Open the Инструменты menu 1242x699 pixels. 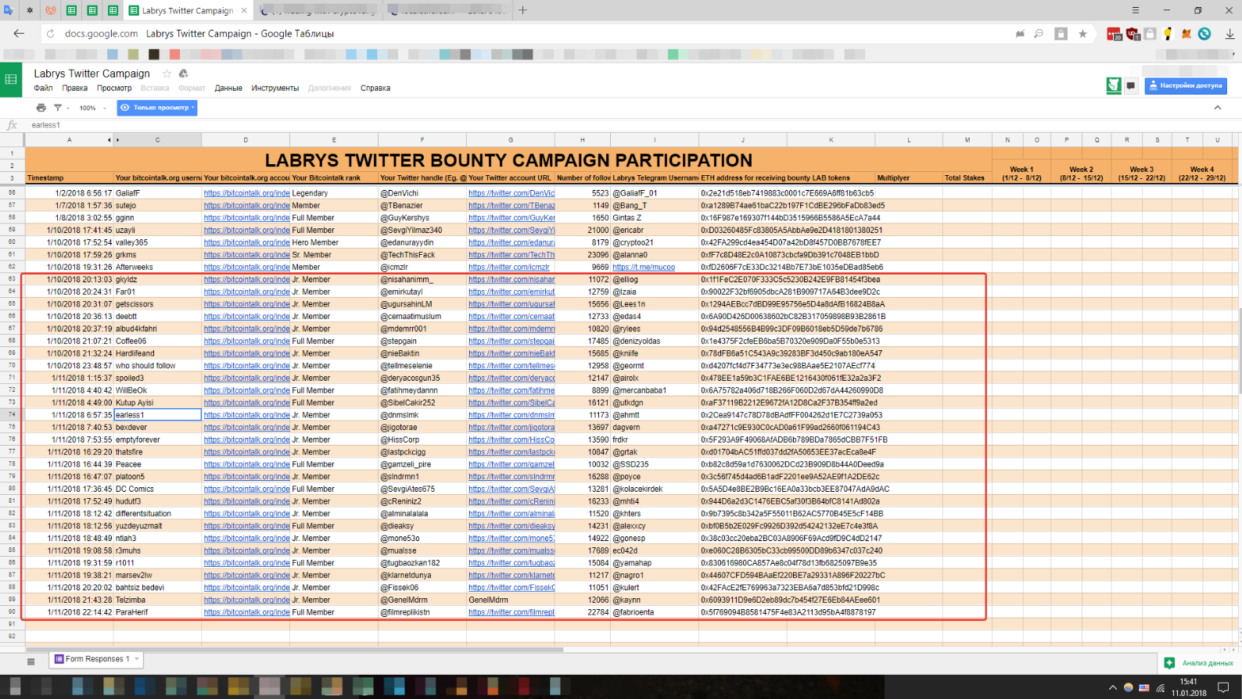click(x=275, y=88)
